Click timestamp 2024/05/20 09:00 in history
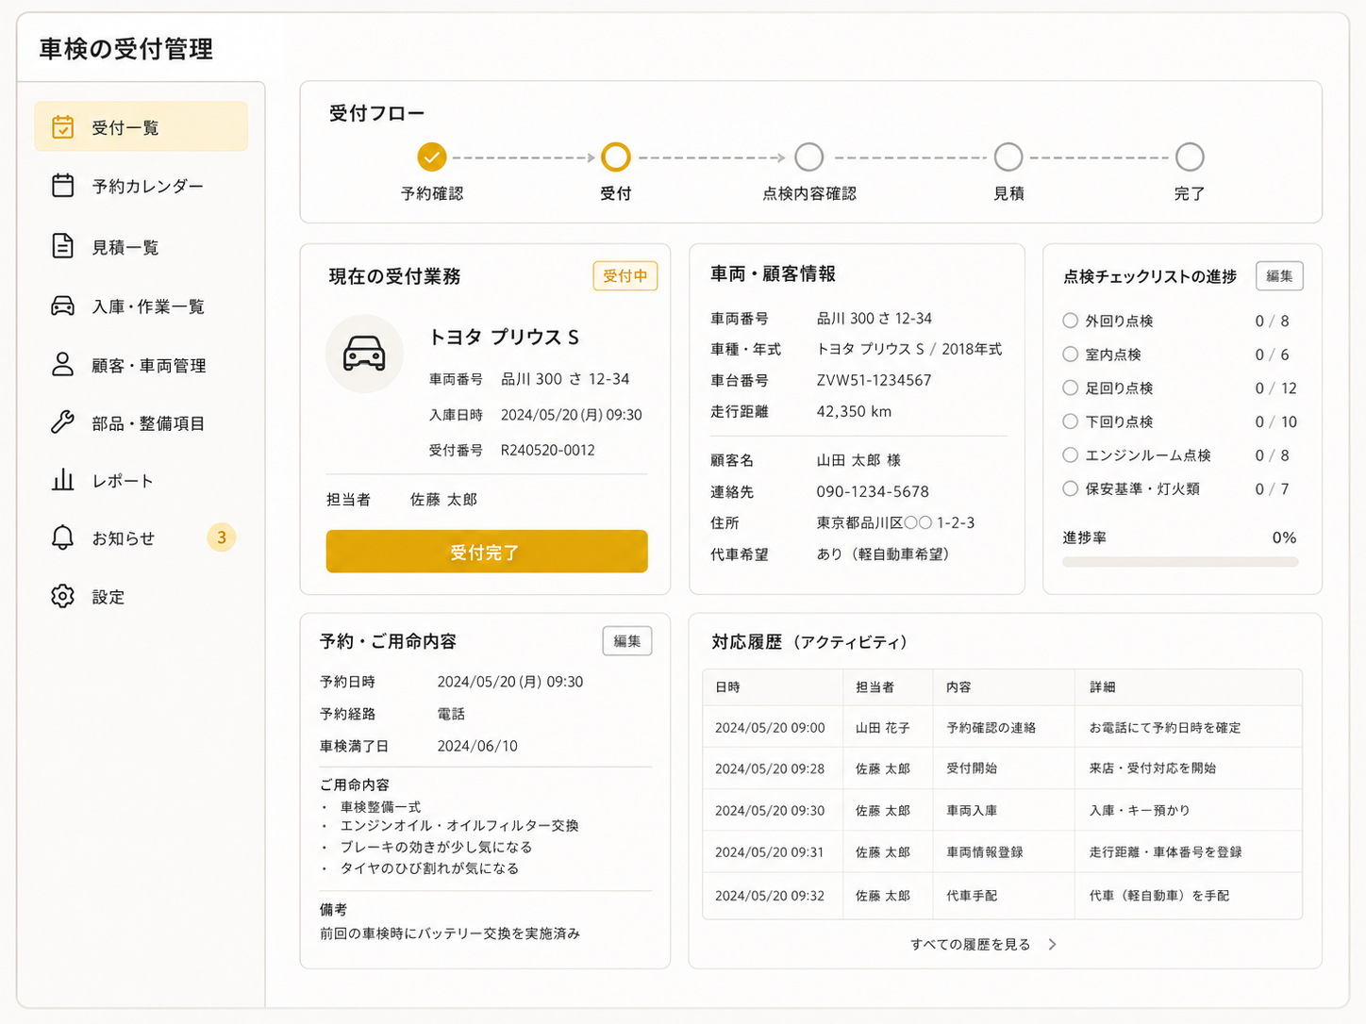 click(x=770, y=727)
